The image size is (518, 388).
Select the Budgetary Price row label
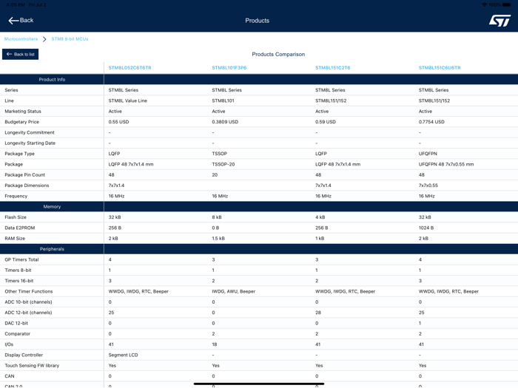pyautogui.click(x=21, y=122)
